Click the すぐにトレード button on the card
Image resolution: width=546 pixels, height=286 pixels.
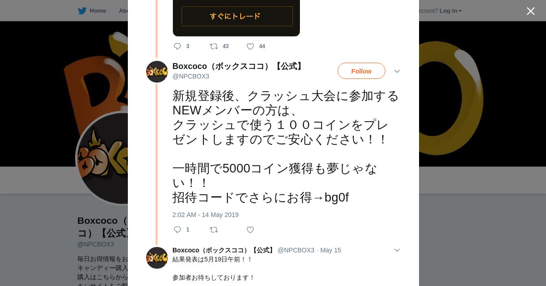pos(237,16)
